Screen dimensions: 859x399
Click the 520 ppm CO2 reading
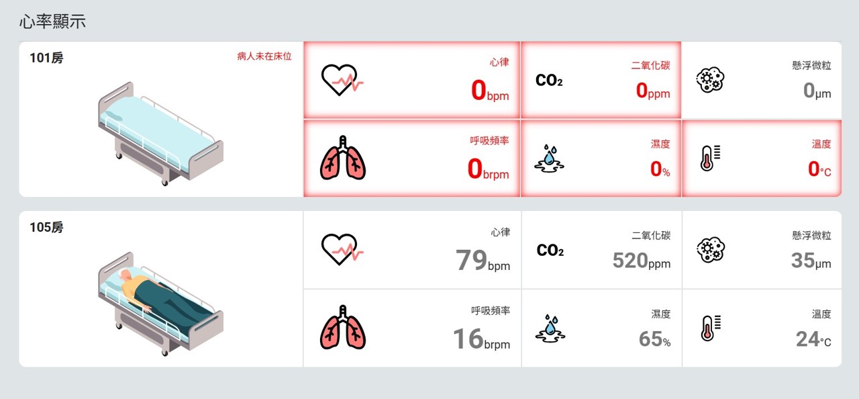coord(641,260)
